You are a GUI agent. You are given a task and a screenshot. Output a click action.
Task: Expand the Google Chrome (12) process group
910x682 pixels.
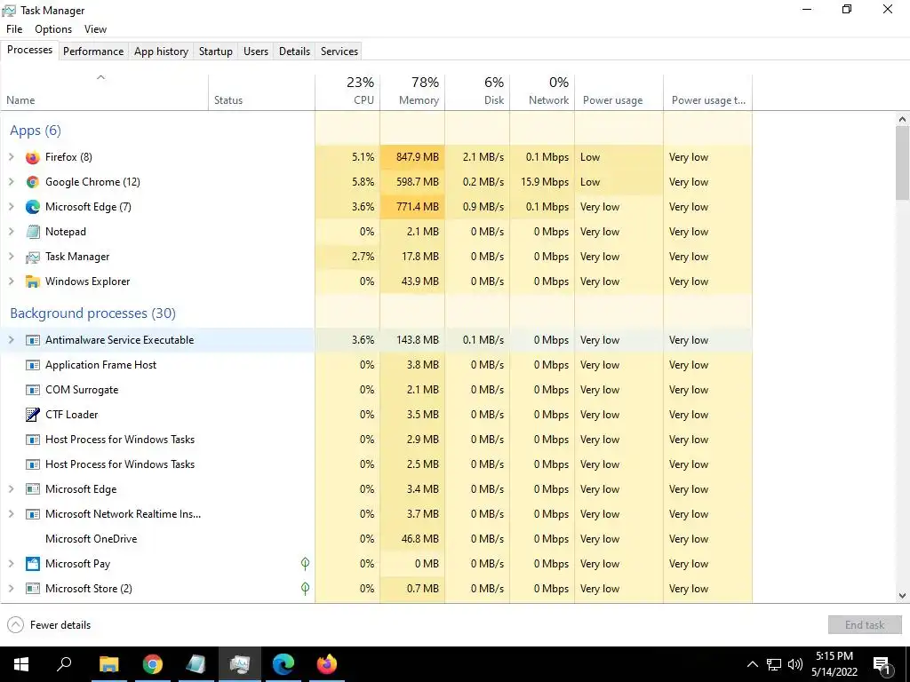(x=11, y=182)
